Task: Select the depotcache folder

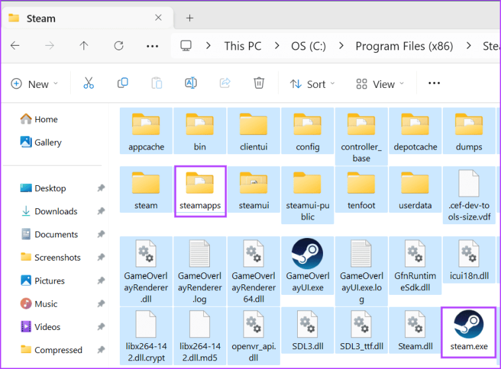Action: point(415,131)
